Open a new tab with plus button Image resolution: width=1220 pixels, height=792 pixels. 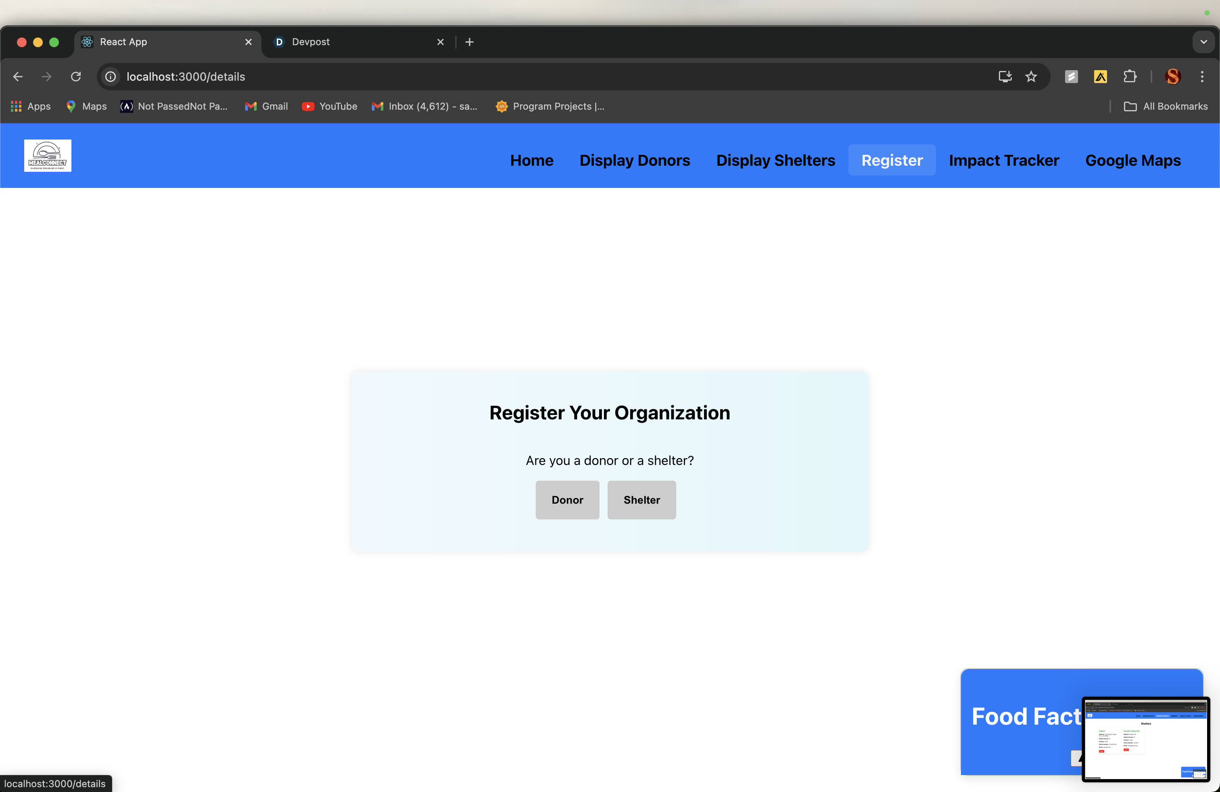470,42
